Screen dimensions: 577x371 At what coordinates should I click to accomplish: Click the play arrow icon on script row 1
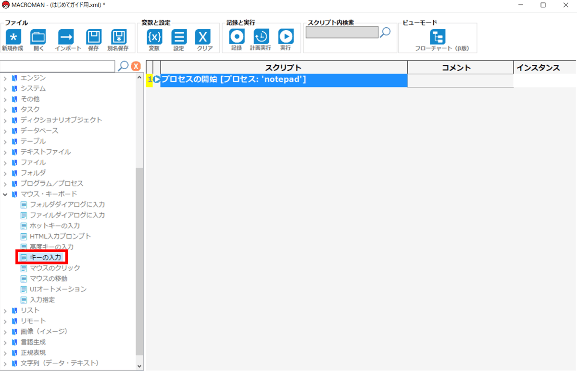coord(157,80)
